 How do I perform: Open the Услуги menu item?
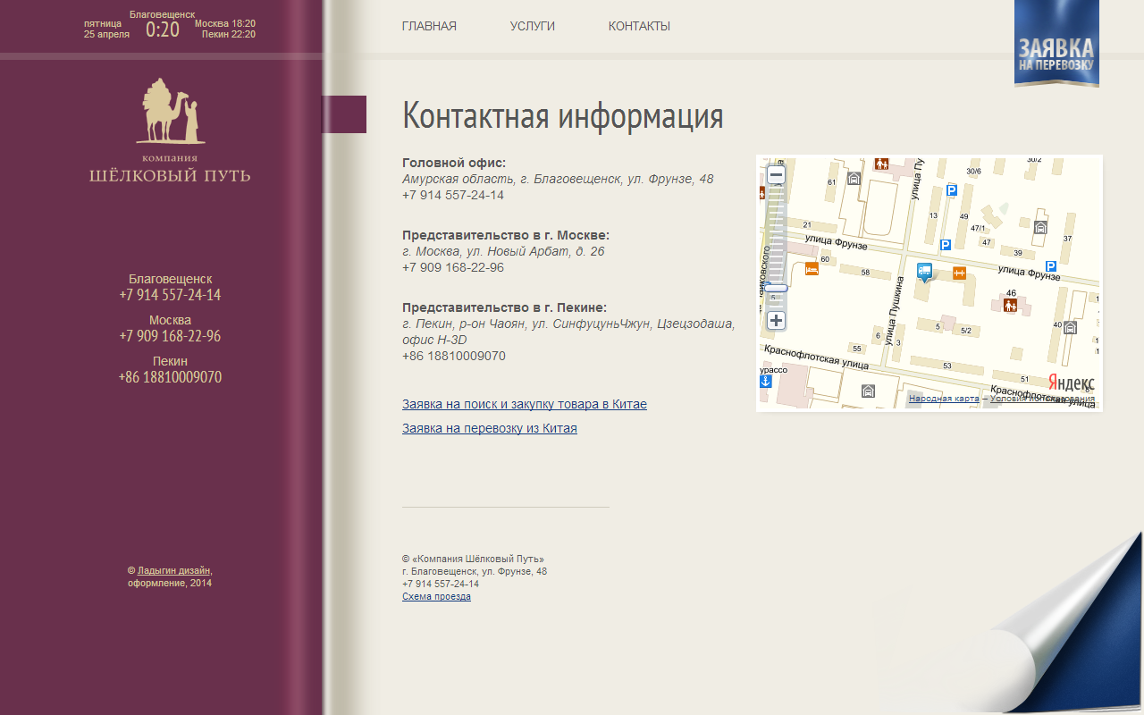[533, 26]
